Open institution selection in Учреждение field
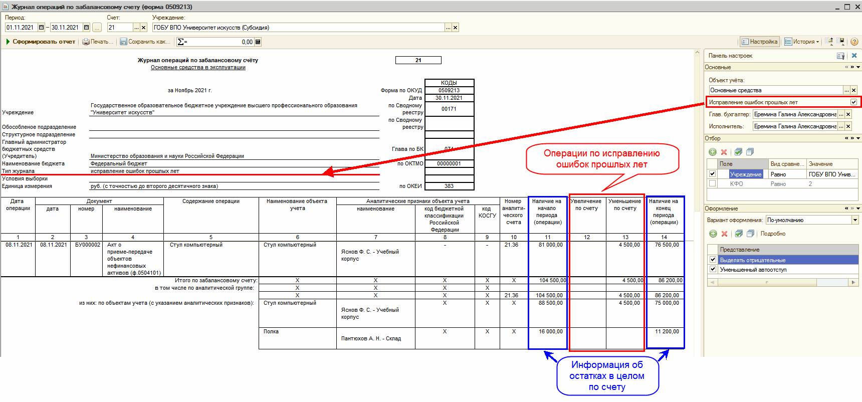This screenshot has width=862, height=402. point(448,28)
